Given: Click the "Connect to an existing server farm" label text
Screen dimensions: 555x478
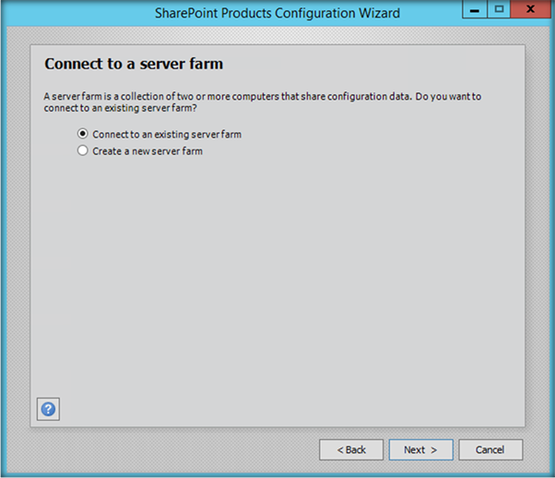Looking at the screenshot, I should pos(167,134).
